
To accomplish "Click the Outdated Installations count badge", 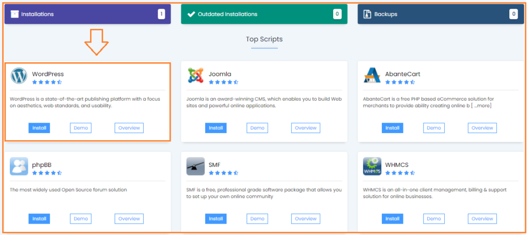I will tap(337, 14).
